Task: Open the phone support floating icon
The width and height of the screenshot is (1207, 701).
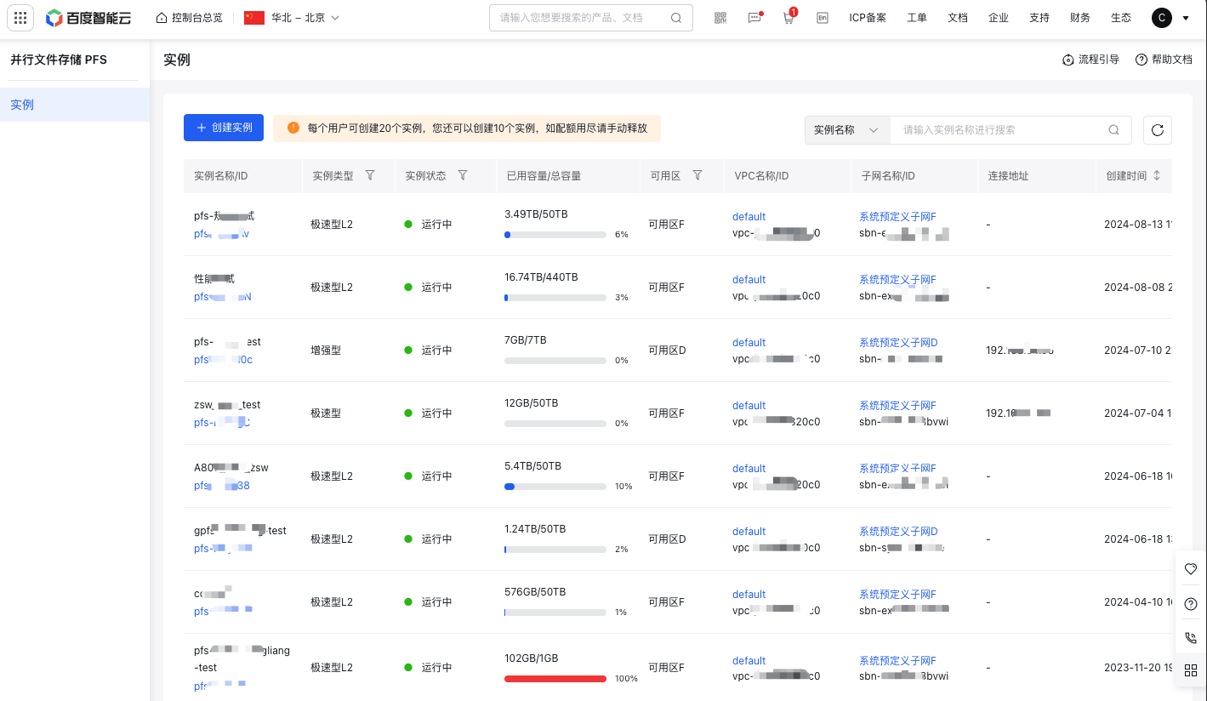Action: click(1190, 637)
